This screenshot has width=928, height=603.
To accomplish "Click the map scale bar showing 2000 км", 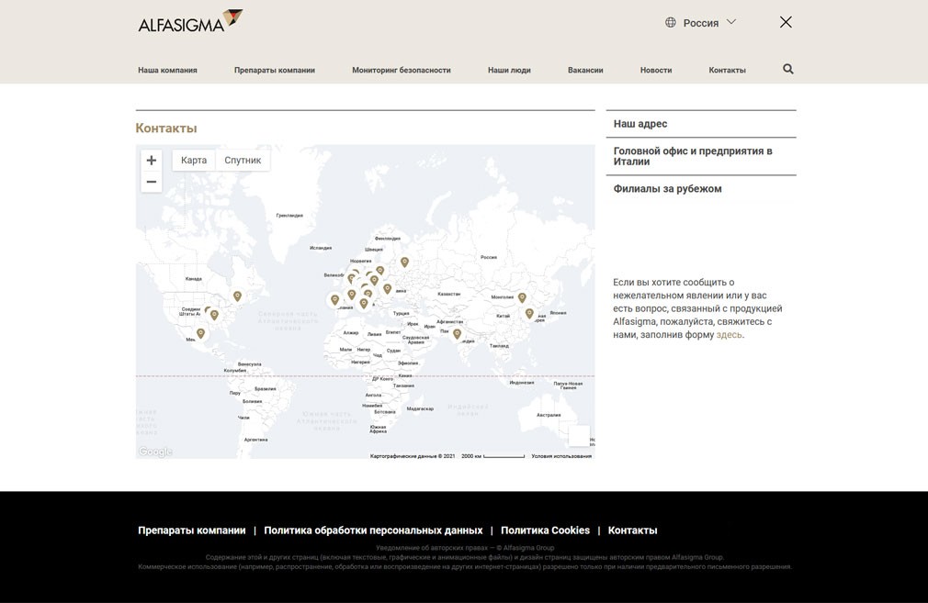I will [493, 455].
